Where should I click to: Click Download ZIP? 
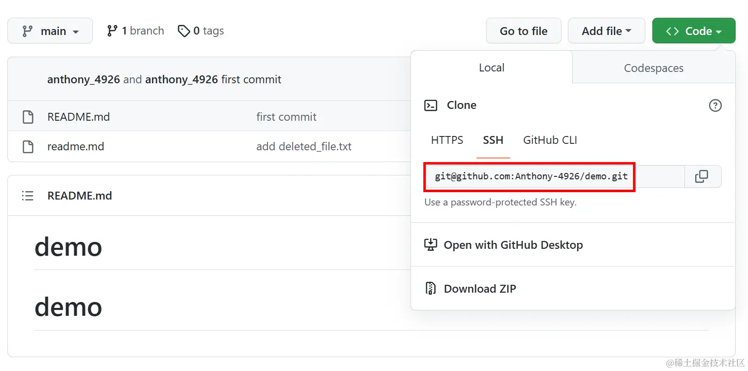(x=471, y=289)
